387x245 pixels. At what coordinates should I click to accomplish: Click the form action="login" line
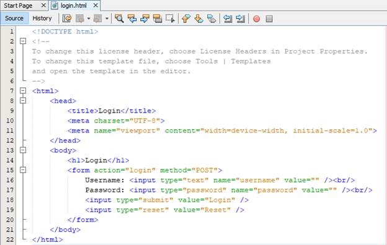[145, 170]
